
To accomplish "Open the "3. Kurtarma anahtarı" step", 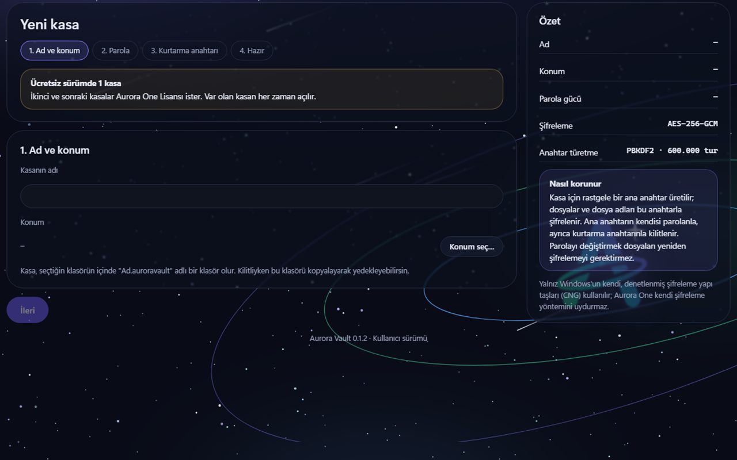I will point(184,51).
